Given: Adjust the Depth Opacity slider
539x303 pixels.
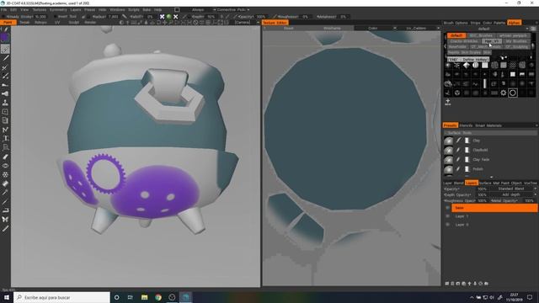Looking at the screenshot, I should pyautogui.click(x=482, y=194).
